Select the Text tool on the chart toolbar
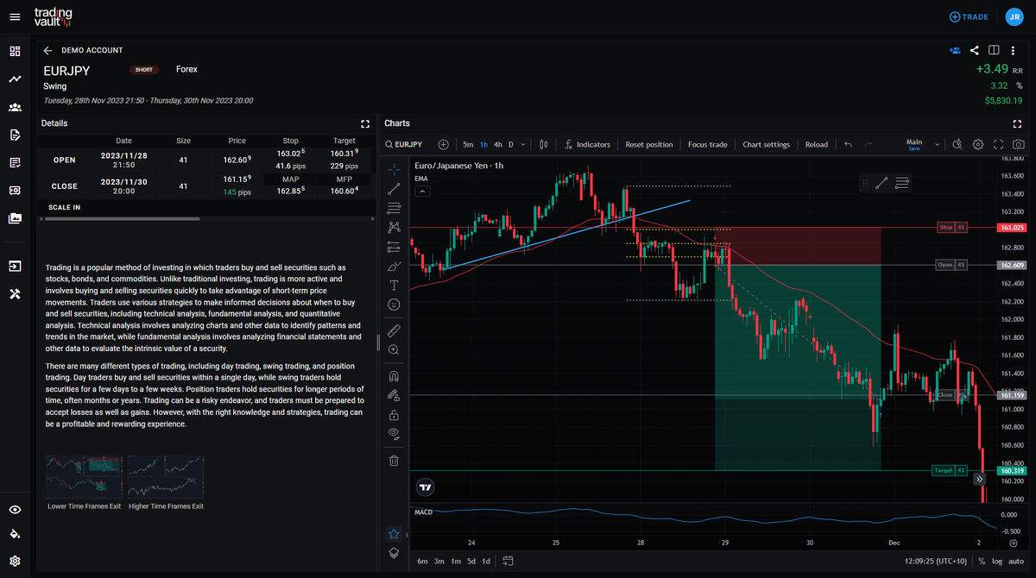Image resolution: width=1036 pixels, height=578 pixels. point(394,285)
